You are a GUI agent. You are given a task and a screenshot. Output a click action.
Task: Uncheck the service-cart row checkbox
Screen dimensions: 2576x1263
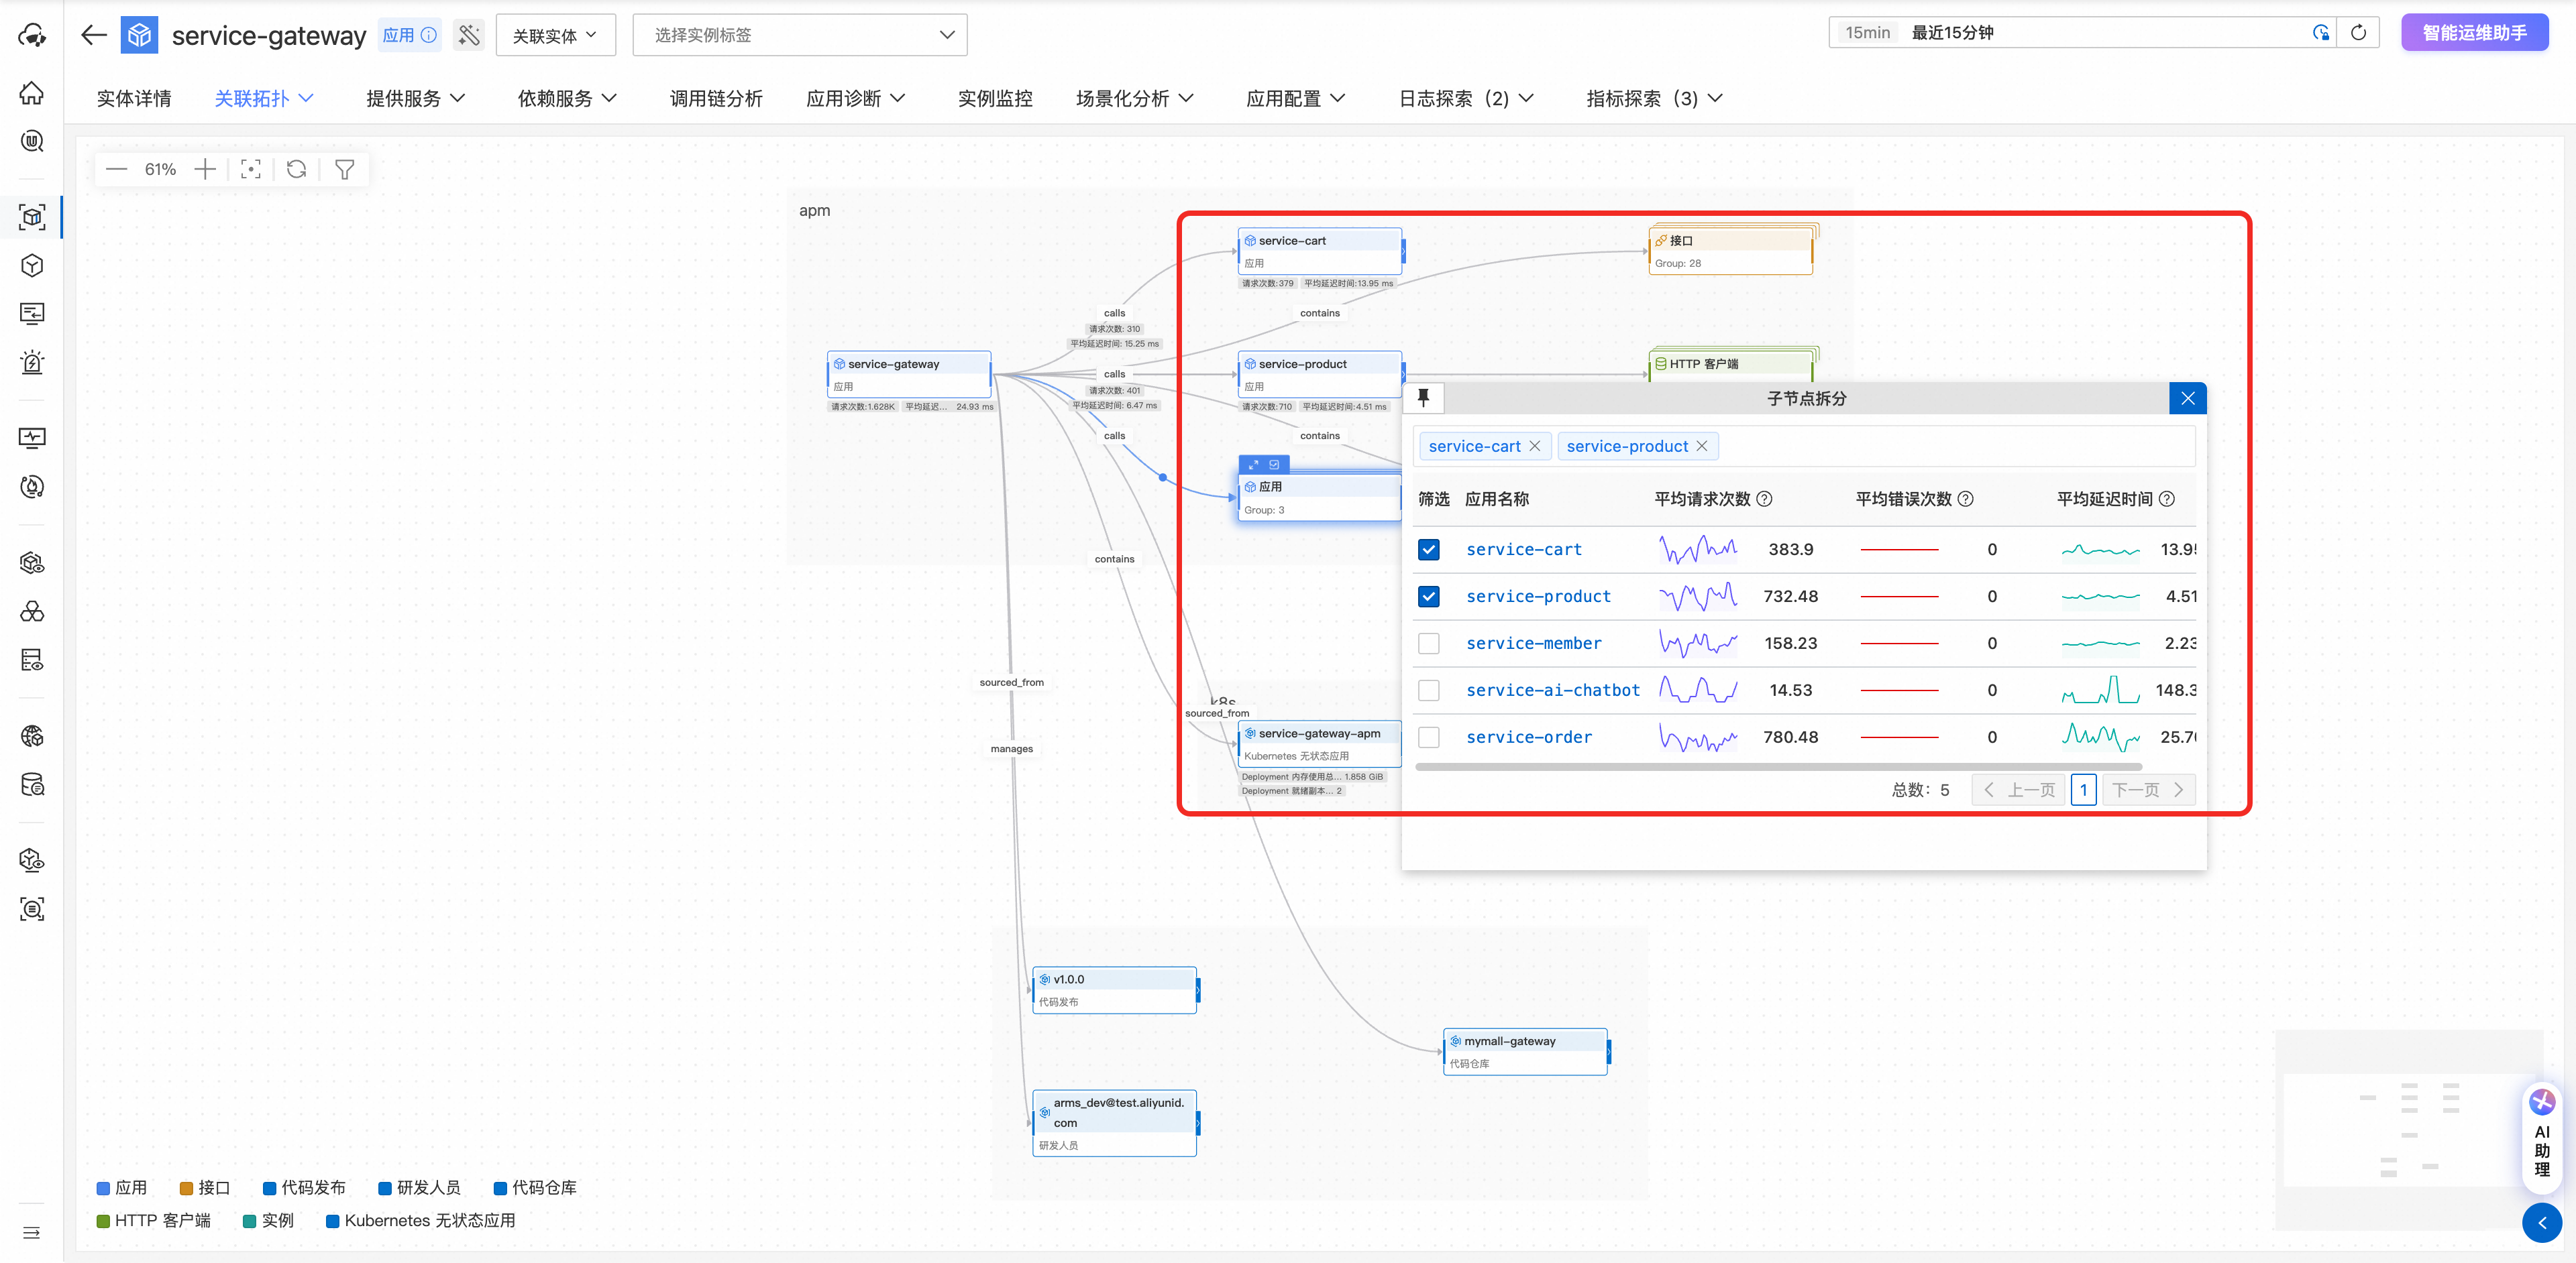pos(1429,550)
